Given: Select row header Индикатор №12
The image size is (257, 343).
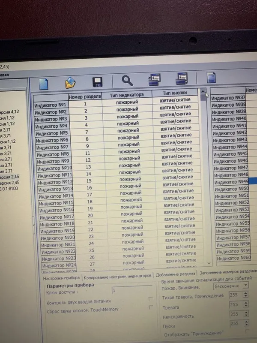Looking at the screenshot, I should (55, 182).
